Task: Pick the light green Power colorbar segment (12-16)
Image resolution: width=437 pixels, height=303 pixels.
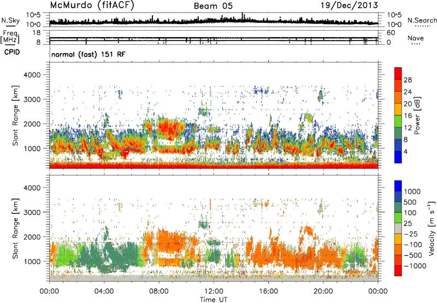Action: click(398, 121)
